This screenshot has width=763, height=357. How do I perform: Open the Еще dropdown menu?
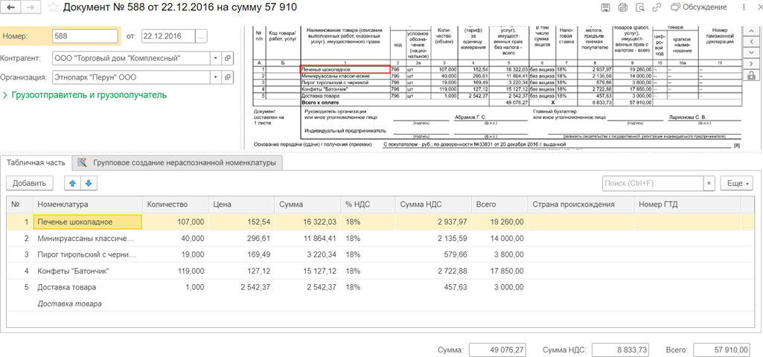tap(736, 184)
